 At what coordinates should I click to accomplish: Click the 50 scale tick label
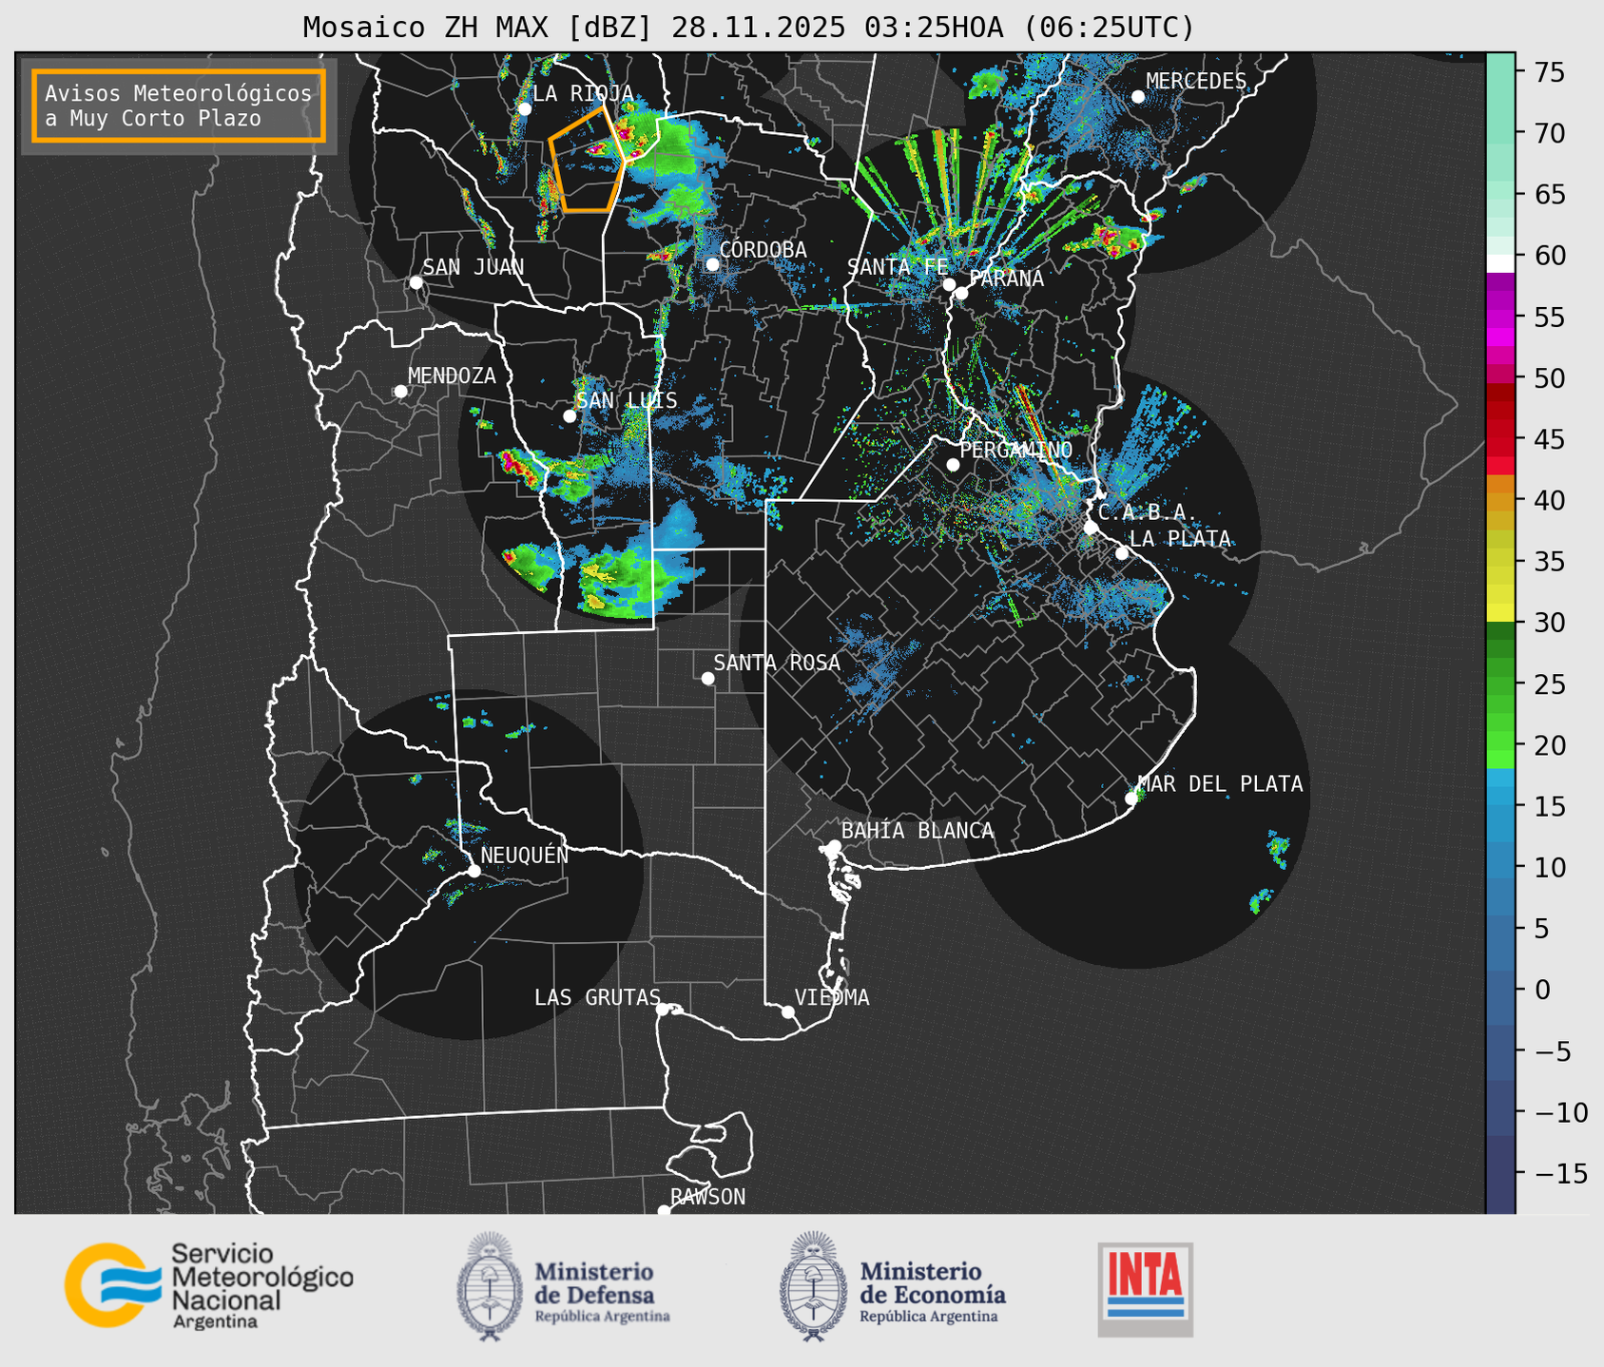point(1549,378)
